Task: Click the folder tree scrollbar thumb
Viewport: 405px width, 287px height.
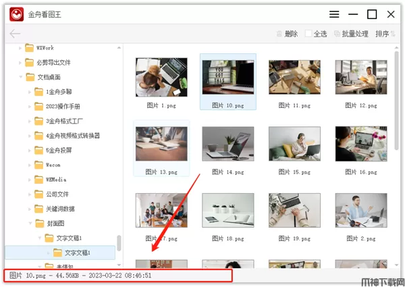Action: [119, 243]
